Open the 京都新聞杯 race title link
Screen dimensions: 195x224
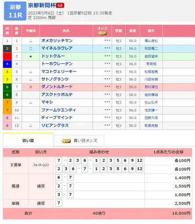[42, 5]
